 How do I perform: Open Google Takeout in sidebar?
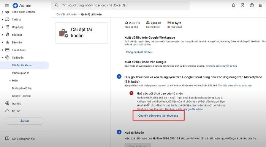(21, 96)
